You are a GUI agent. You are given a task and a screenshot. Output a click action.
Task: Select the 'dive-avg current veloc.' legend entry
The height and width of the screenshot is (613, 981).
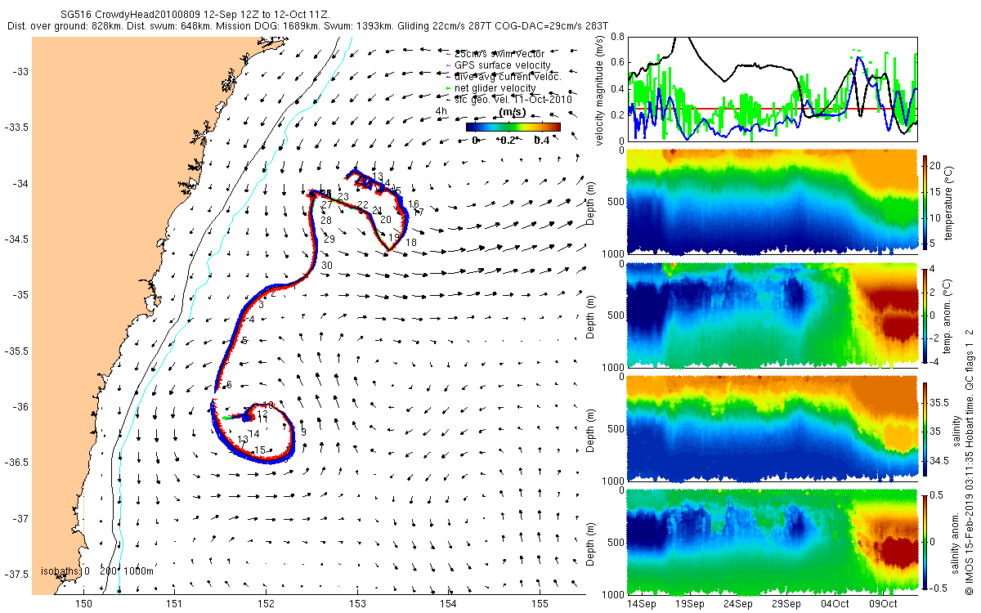[508, 76]
